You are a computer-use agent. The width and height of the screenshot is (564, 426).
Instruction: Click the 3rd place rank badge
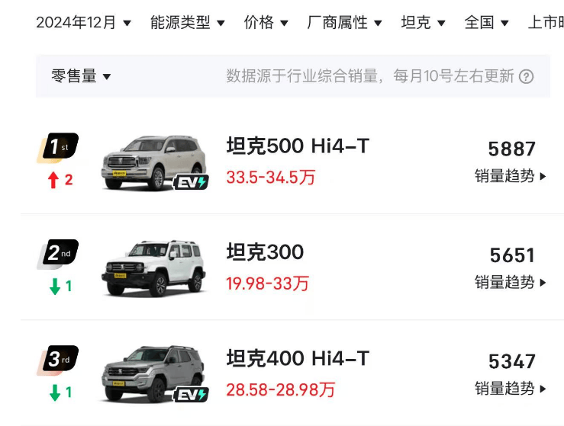(58, 360)
